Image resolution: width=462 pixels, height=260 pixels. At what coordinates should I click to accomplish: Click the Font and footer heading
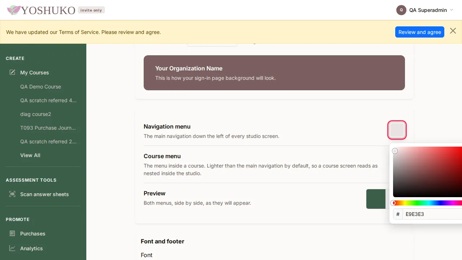[162, 241]
